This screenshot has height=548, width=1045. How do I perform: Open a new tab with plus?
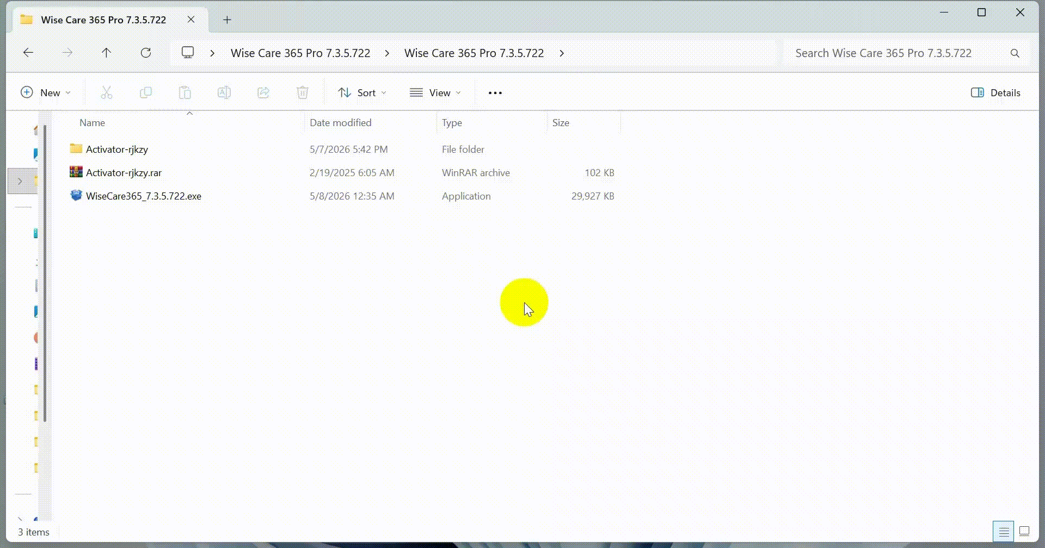tap(228, 20)
